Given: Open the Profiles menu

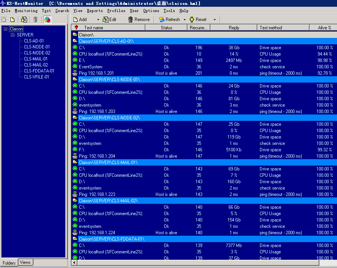Looking at the screenshot, I should coord(116,11).
